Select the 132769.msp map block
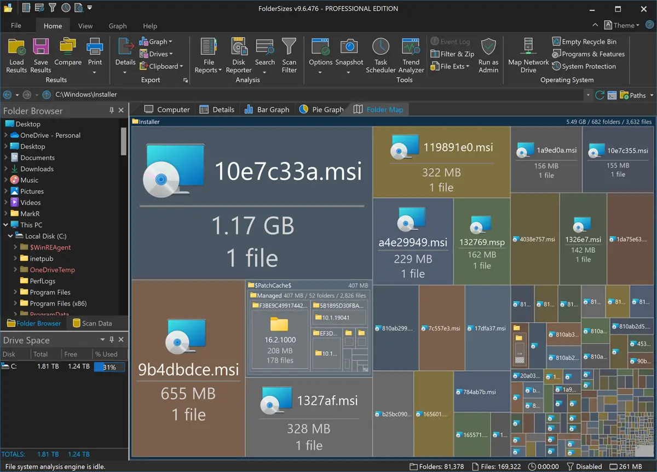Viewport: 657px width, 472px height. tap(482, 241)
